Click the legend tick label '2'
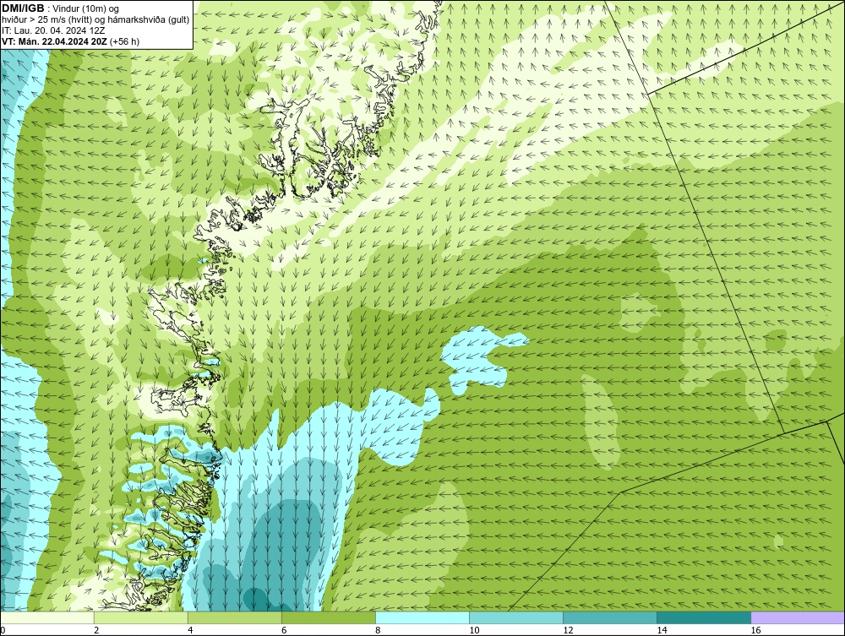Screen dimensions: 845x636 pos(96,630)
